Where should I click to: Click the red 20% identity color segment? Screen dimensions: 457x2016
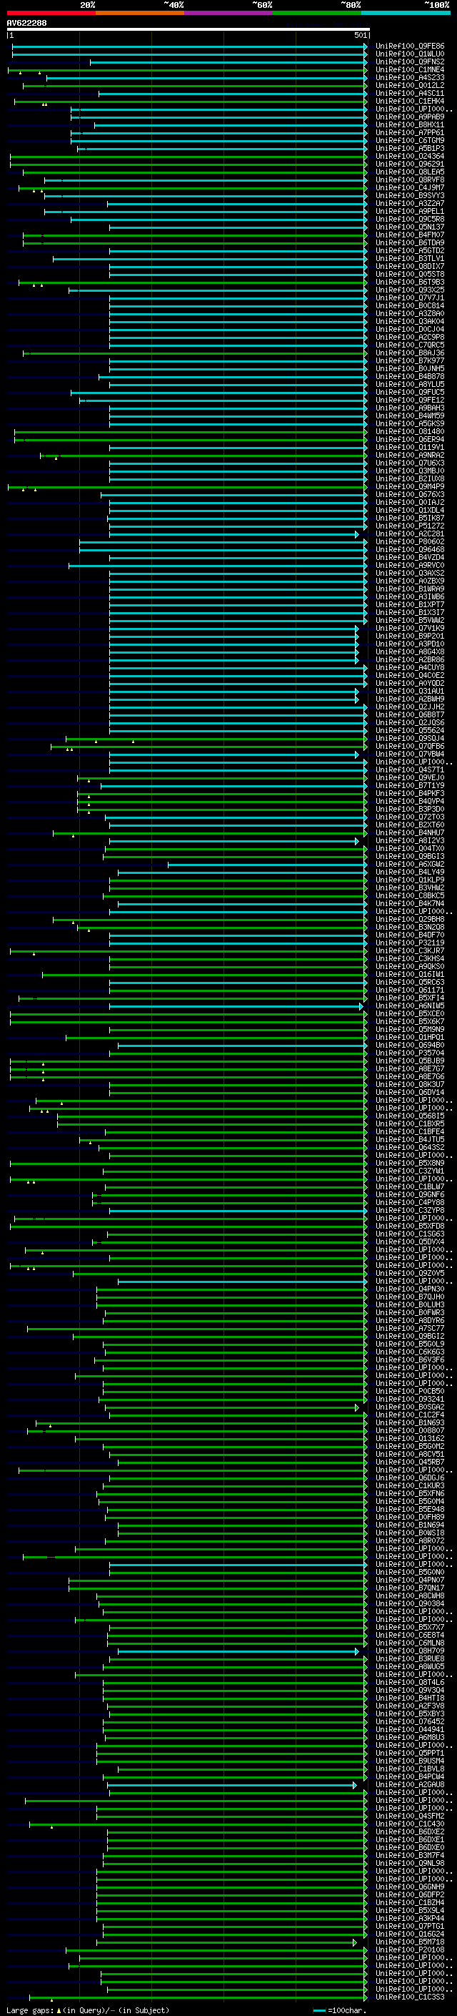coord(51,13)
